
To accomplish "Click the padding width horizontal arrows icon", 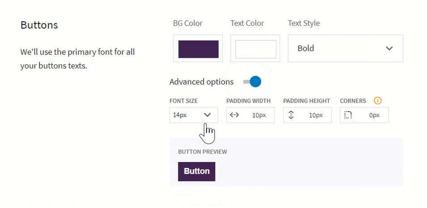I will click(x=234, y=115).
